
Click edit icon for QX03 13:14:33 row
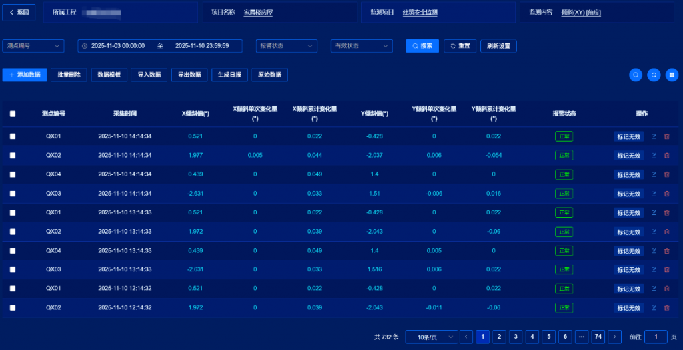tap(654, 269)
